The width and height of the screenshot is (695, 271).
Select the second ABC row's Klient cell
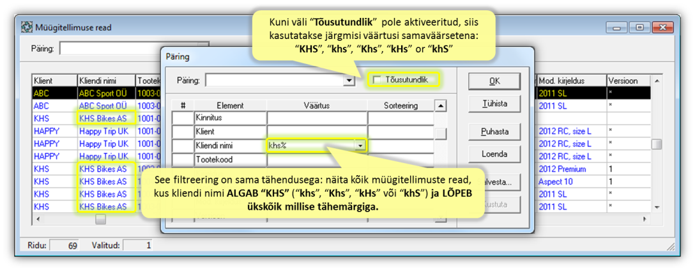[55, 107]
